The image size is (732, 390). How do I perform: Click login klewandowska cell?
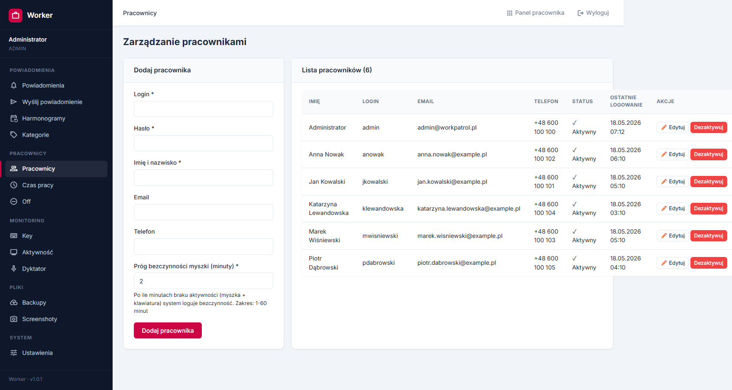383,208
